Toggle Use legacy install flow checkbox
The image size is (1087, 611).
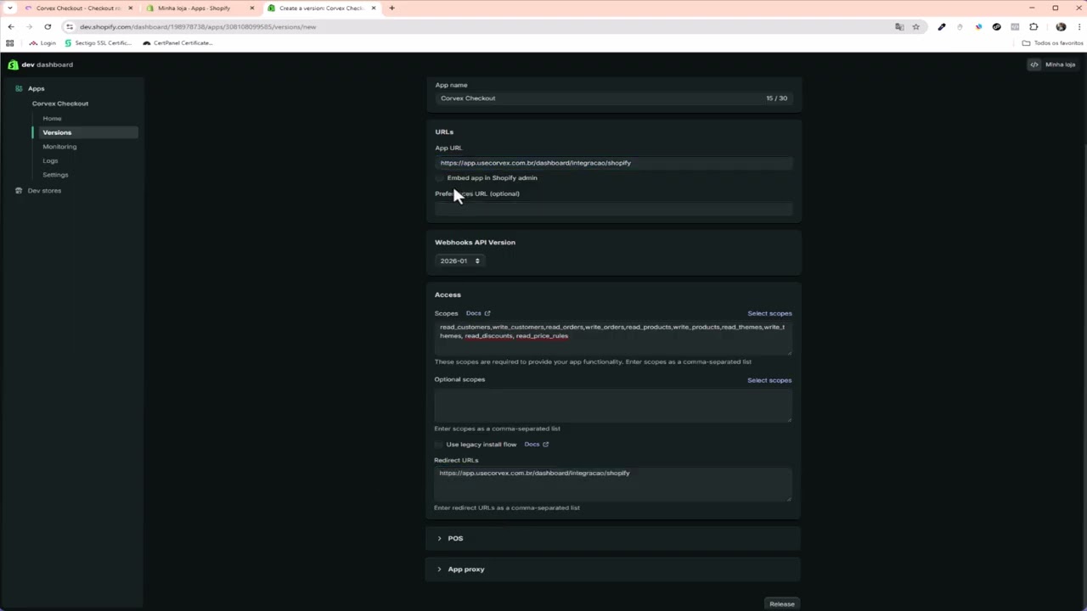[438, 444]
